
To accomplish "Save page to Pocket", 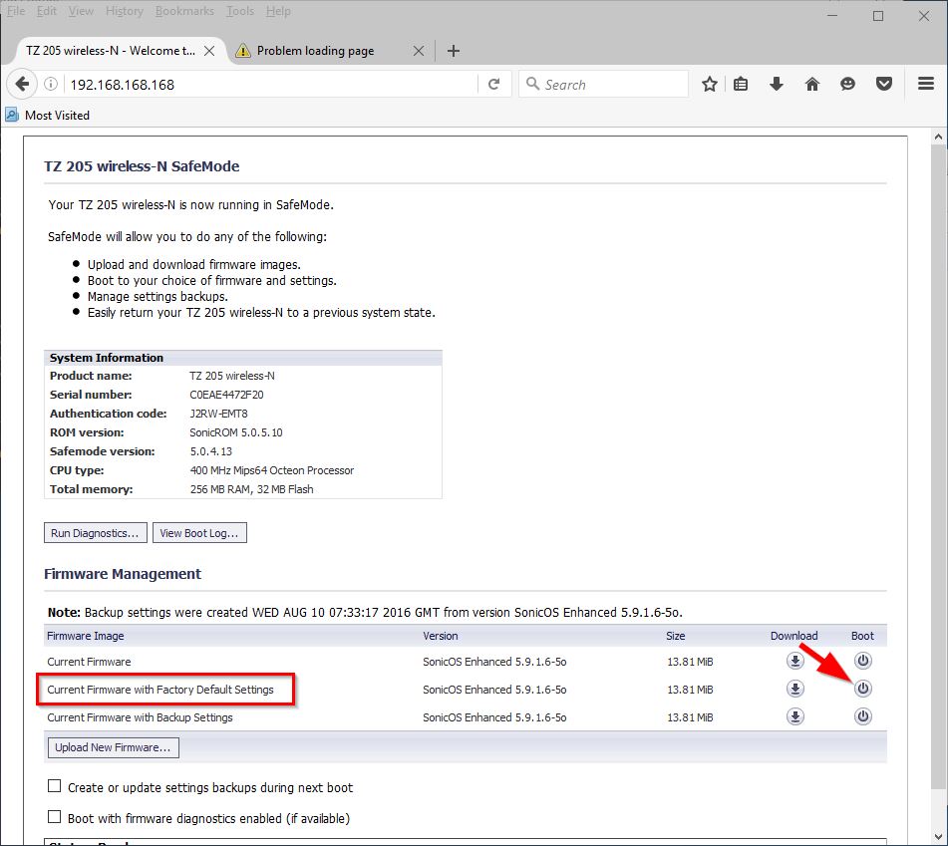I will [884, 84].
